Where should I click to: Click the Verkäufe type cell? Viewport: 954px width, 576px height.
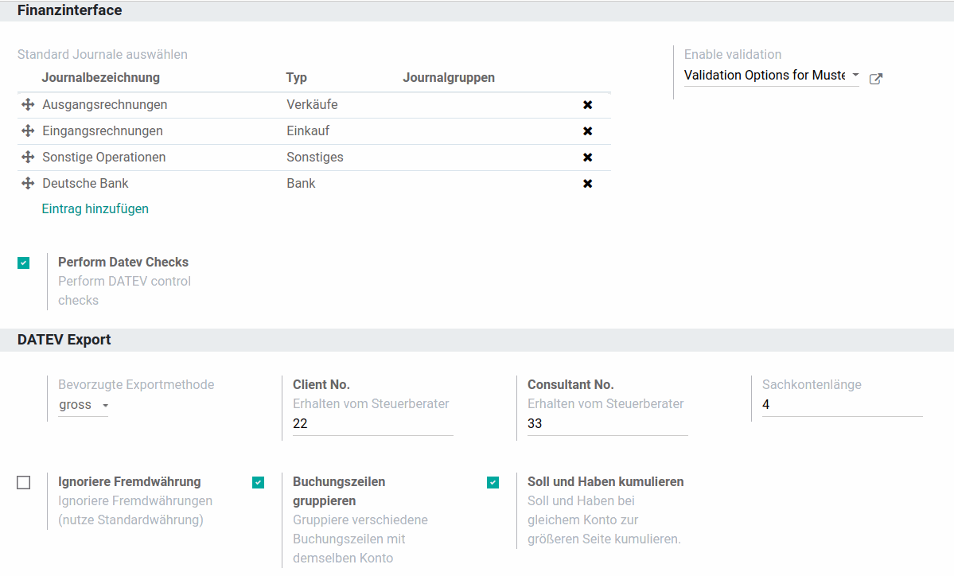312,104
